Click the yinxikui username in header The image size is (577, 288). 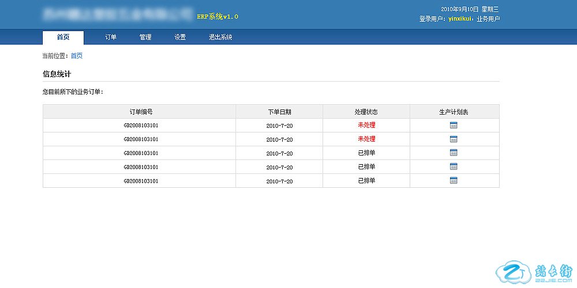click(460, 19)
